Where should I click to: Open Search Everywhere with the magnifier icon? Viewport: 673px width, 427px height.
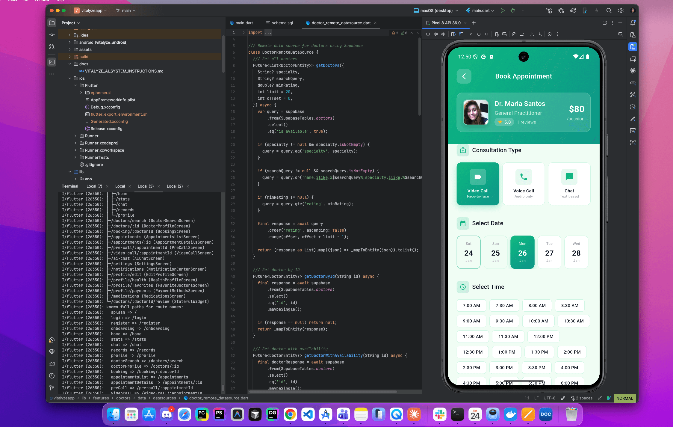pyautogui.click(x=609, y=10)
